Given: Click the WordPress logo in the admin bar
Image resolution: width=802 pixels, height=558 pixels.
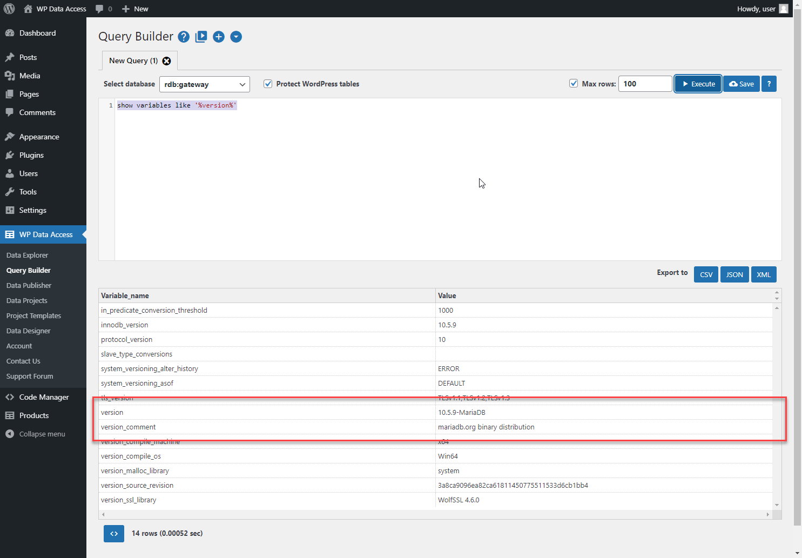Looking at the screenshot, I should pos(9,9).
